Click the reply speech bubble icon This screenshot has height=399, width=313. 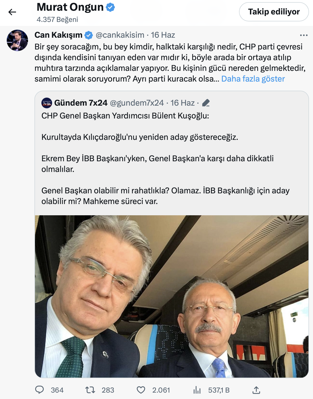(x=40, y=390)
